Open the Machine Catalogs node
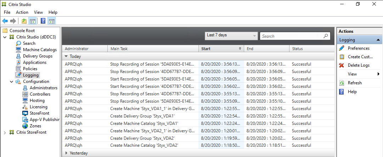The width and height of the screenshot is (383, 157). coord(39,50)
